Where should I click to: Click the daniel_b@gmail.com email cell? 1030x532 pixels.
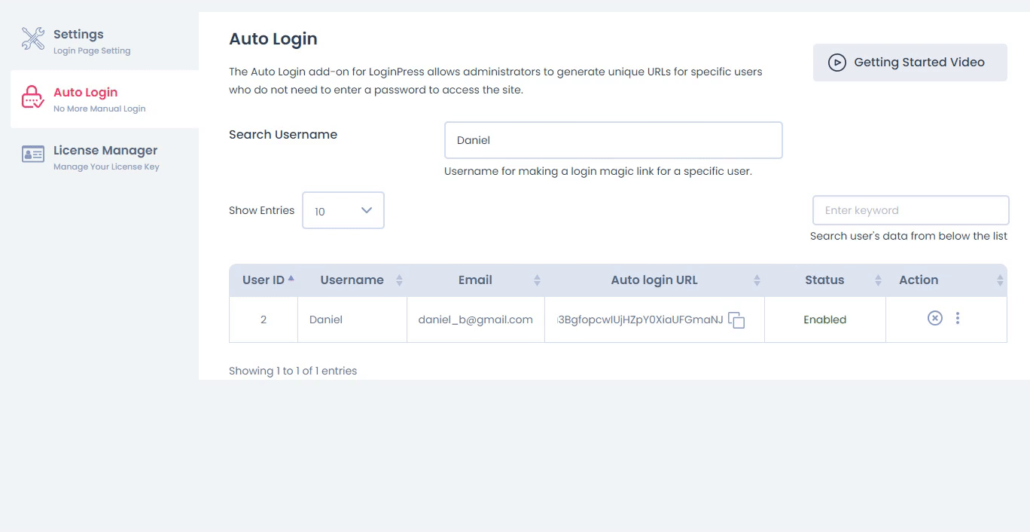coord(476,320)
